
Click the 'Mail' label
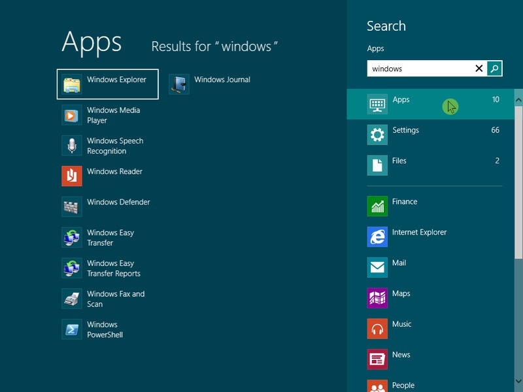click(x=399, y=263)
